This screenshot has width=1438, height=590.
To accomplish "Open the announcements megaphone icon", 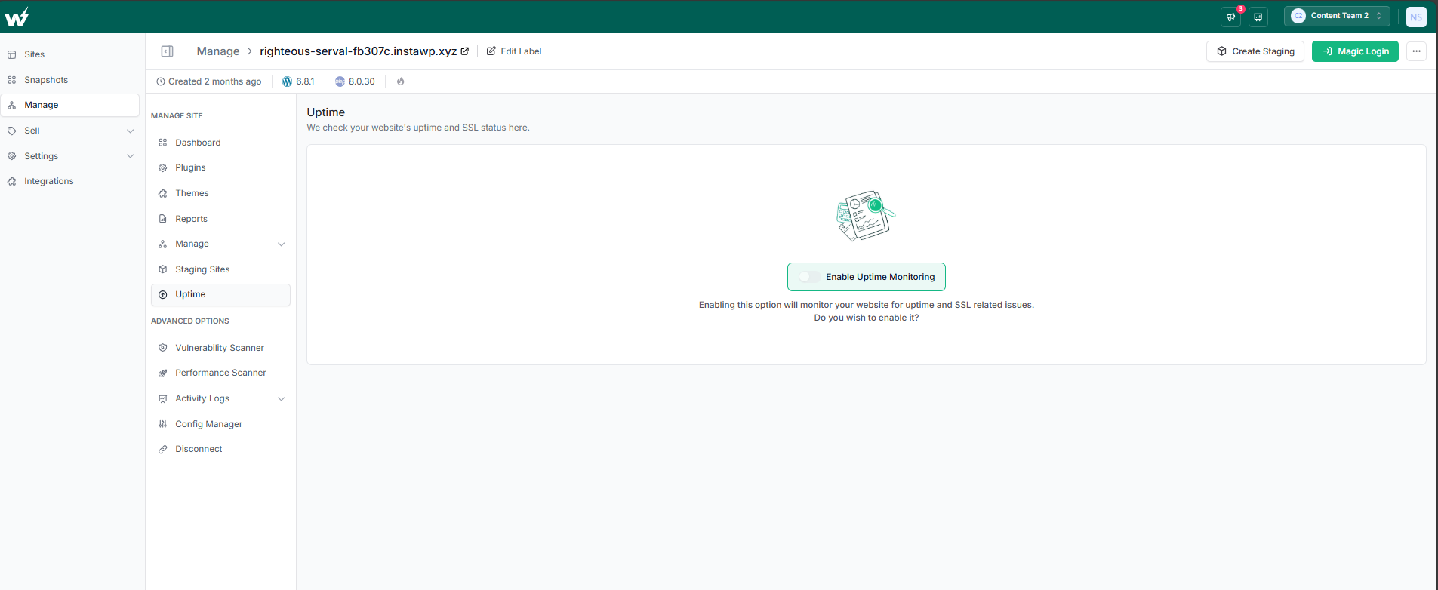I will coord(1230,17).
